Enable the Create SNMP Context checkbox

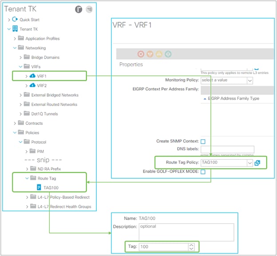pyautogui.click(x=203, y=142)
